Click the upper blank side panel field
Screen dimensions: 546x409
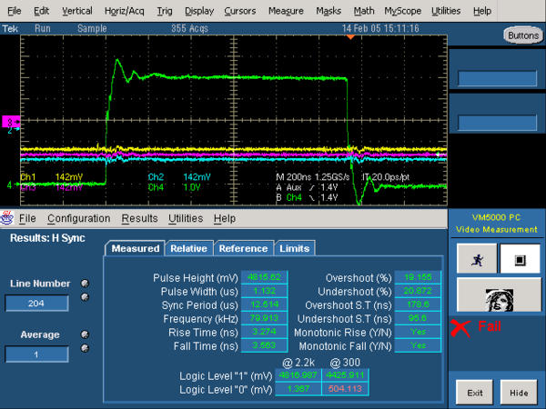[497, 78]
